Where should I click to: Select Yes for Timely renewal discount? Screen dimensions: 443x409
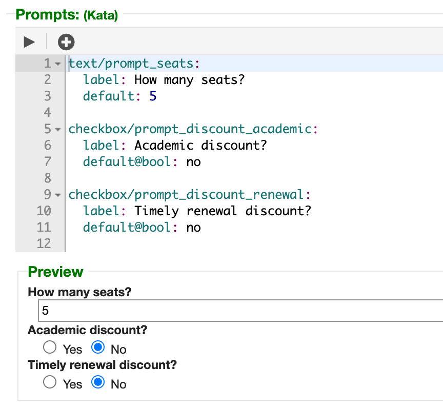coord(50,382)
